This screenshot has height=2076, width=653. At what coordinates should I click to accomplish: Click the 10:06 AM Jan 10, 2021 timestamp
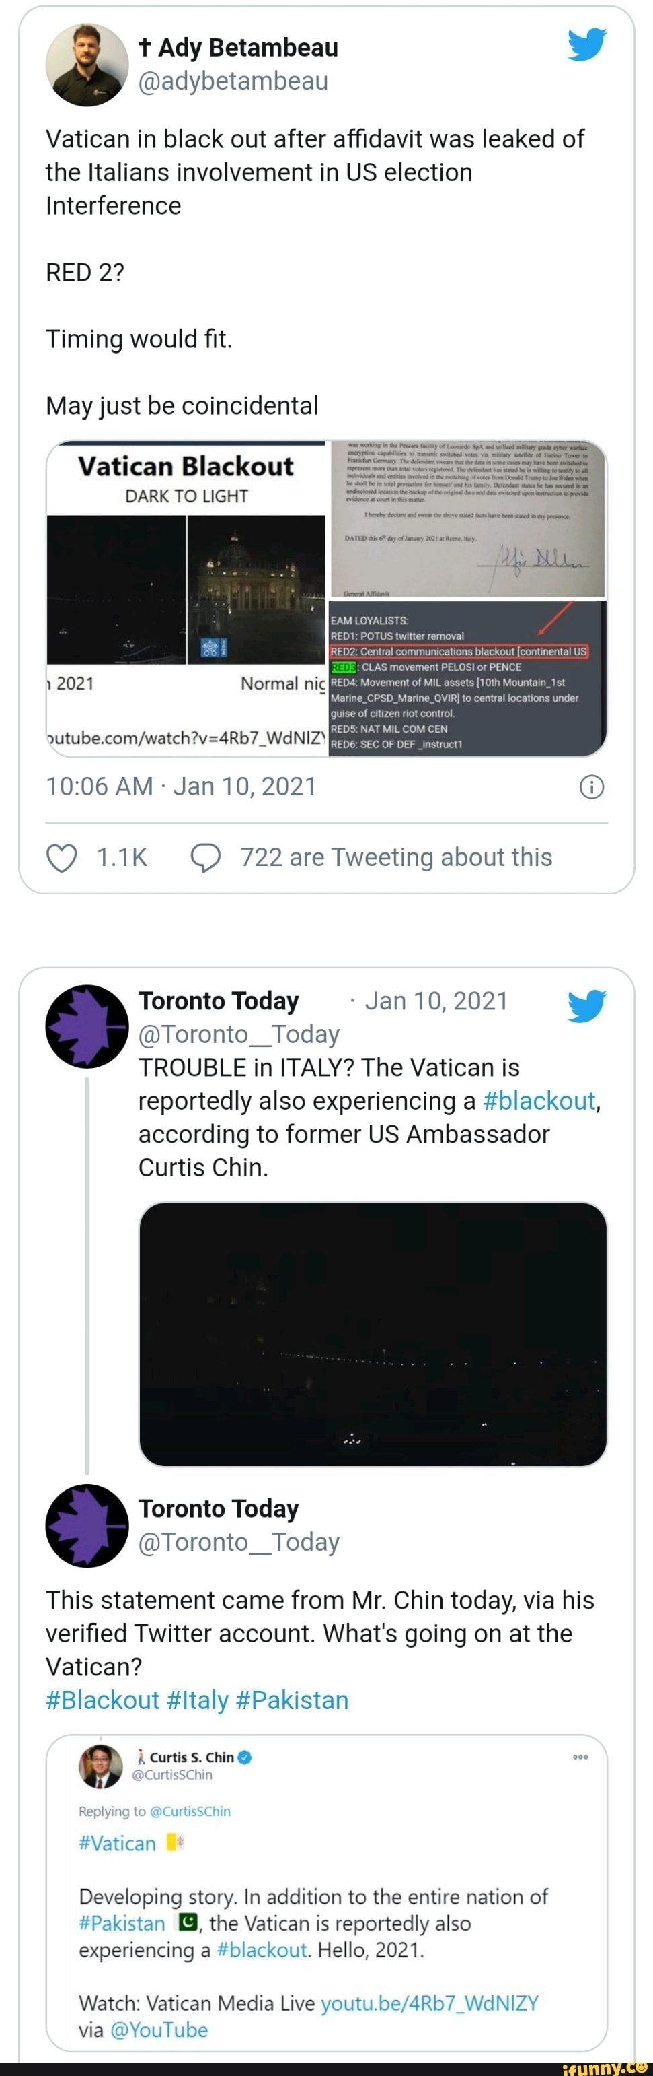(x=181, y=786)
